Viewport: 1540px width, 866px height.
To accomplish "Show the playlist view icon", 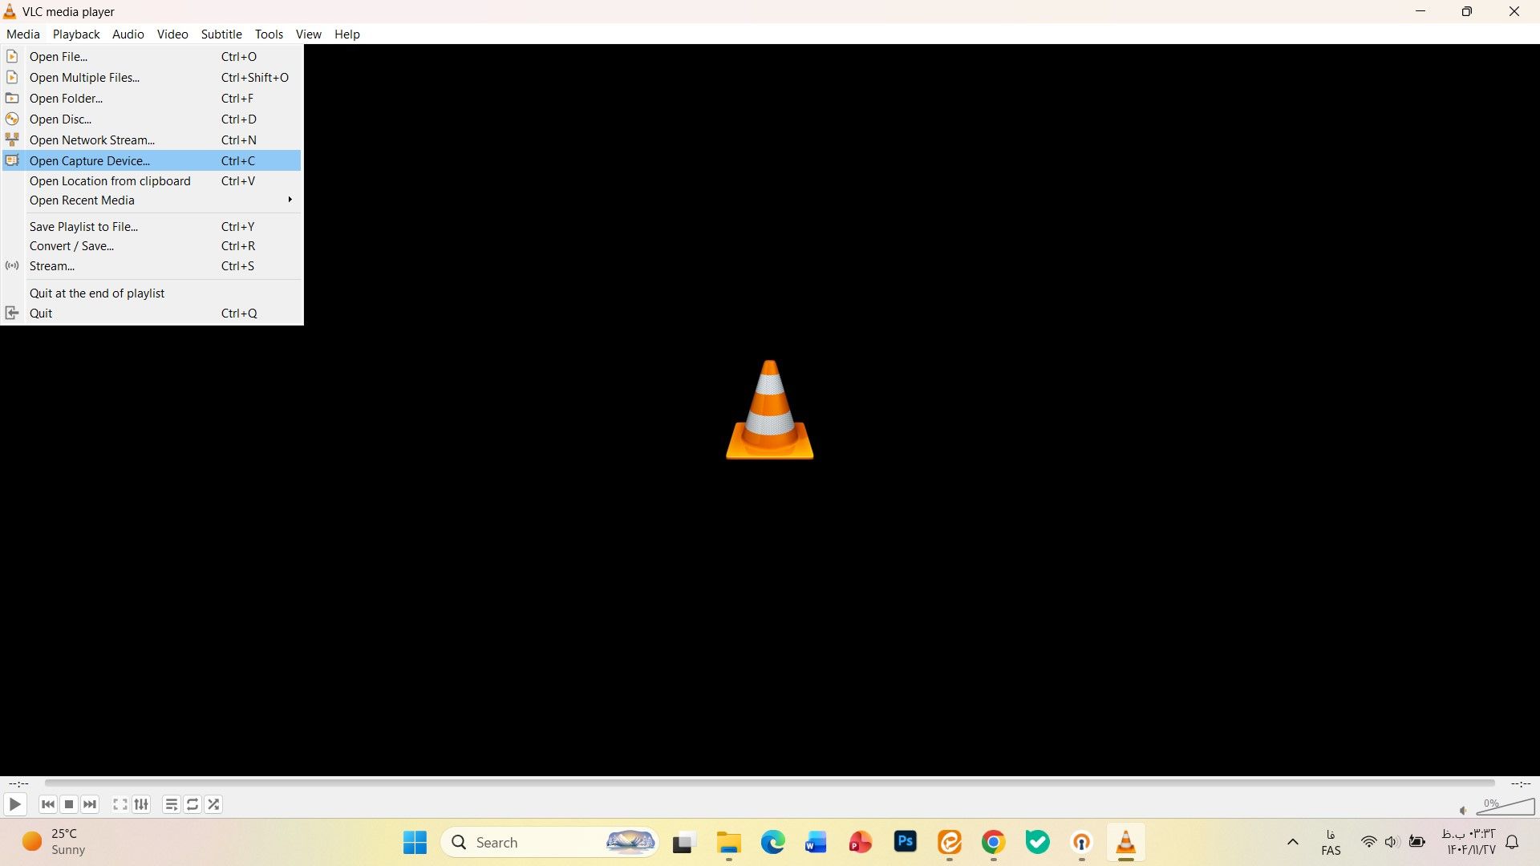I will (170, 804).
